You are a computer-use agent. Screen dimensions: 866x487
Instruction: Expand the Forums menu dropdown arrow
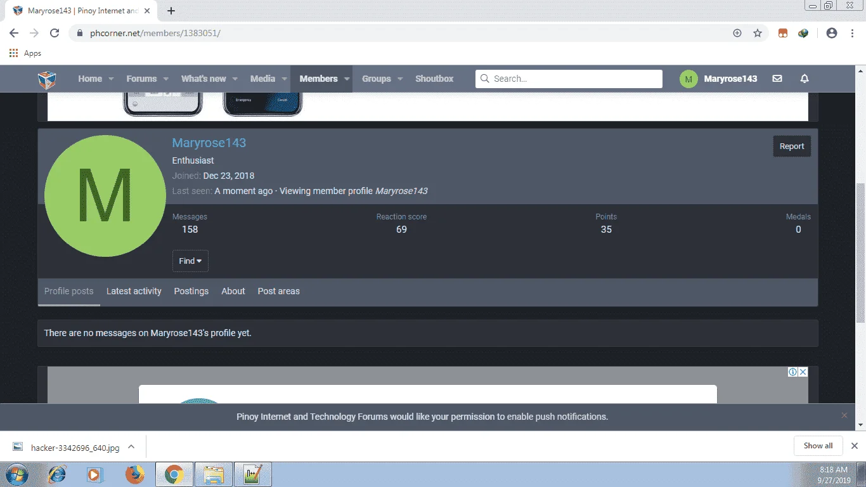click(x=165, y=79)
